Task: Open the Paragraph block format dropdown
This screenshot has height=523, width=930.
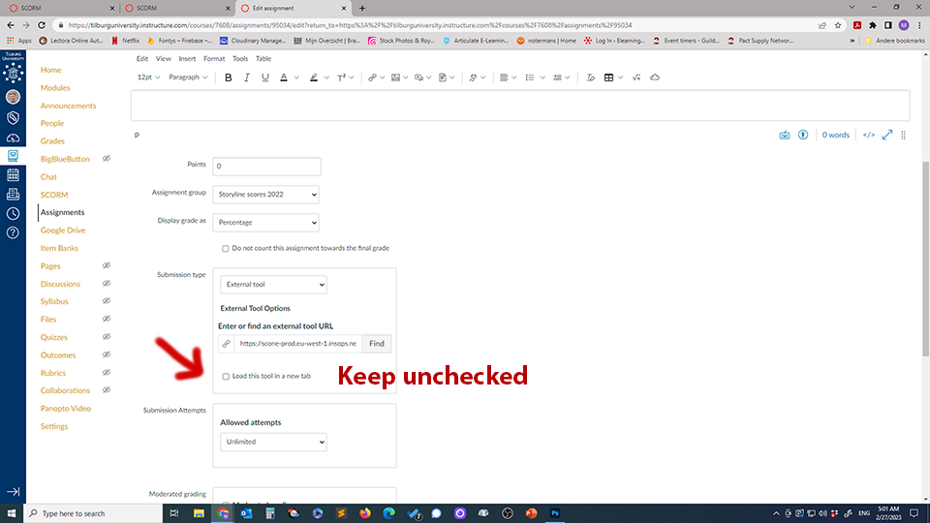Action: (x=188, y=77)
